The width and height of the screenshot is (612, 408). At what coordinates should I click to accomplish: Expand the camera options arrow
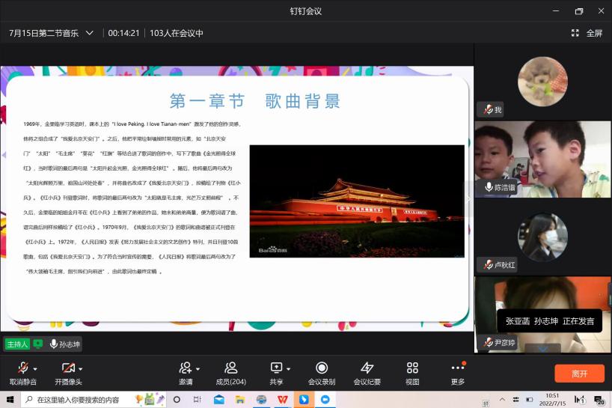(81, 368)
